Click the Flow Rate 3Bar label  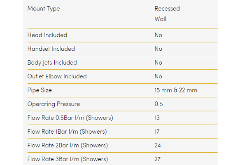(x=68, y=159)
